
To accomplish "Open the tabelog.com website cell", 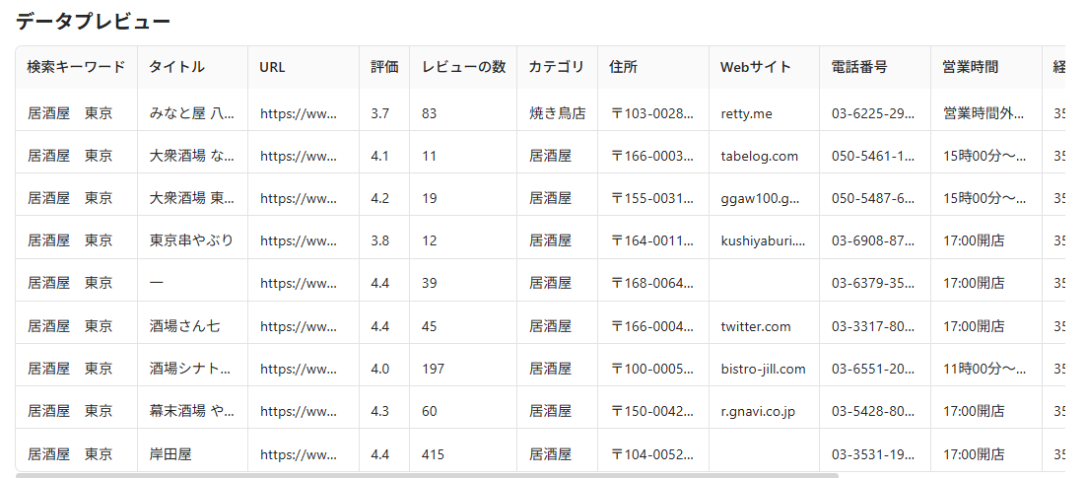I will pos(759,156).
